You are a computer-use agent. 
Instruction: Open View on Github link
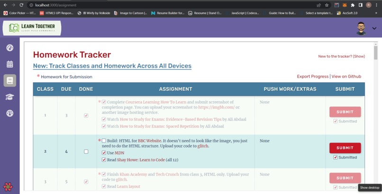point(346,76)
